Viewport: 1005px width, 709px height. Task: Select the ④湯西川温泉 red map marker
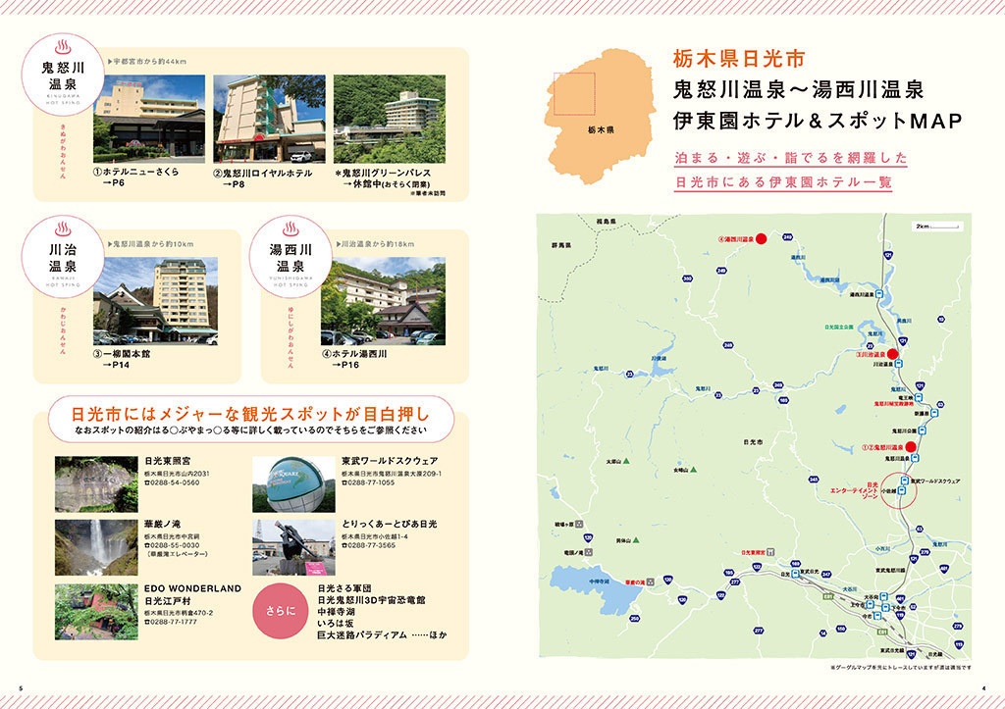click(761, 238)
